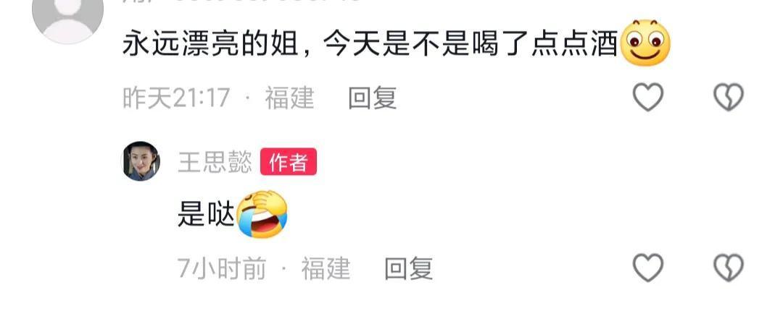Click the 昨天21:17 timestamp
The image size is (783, 311).
click(176, 98)
